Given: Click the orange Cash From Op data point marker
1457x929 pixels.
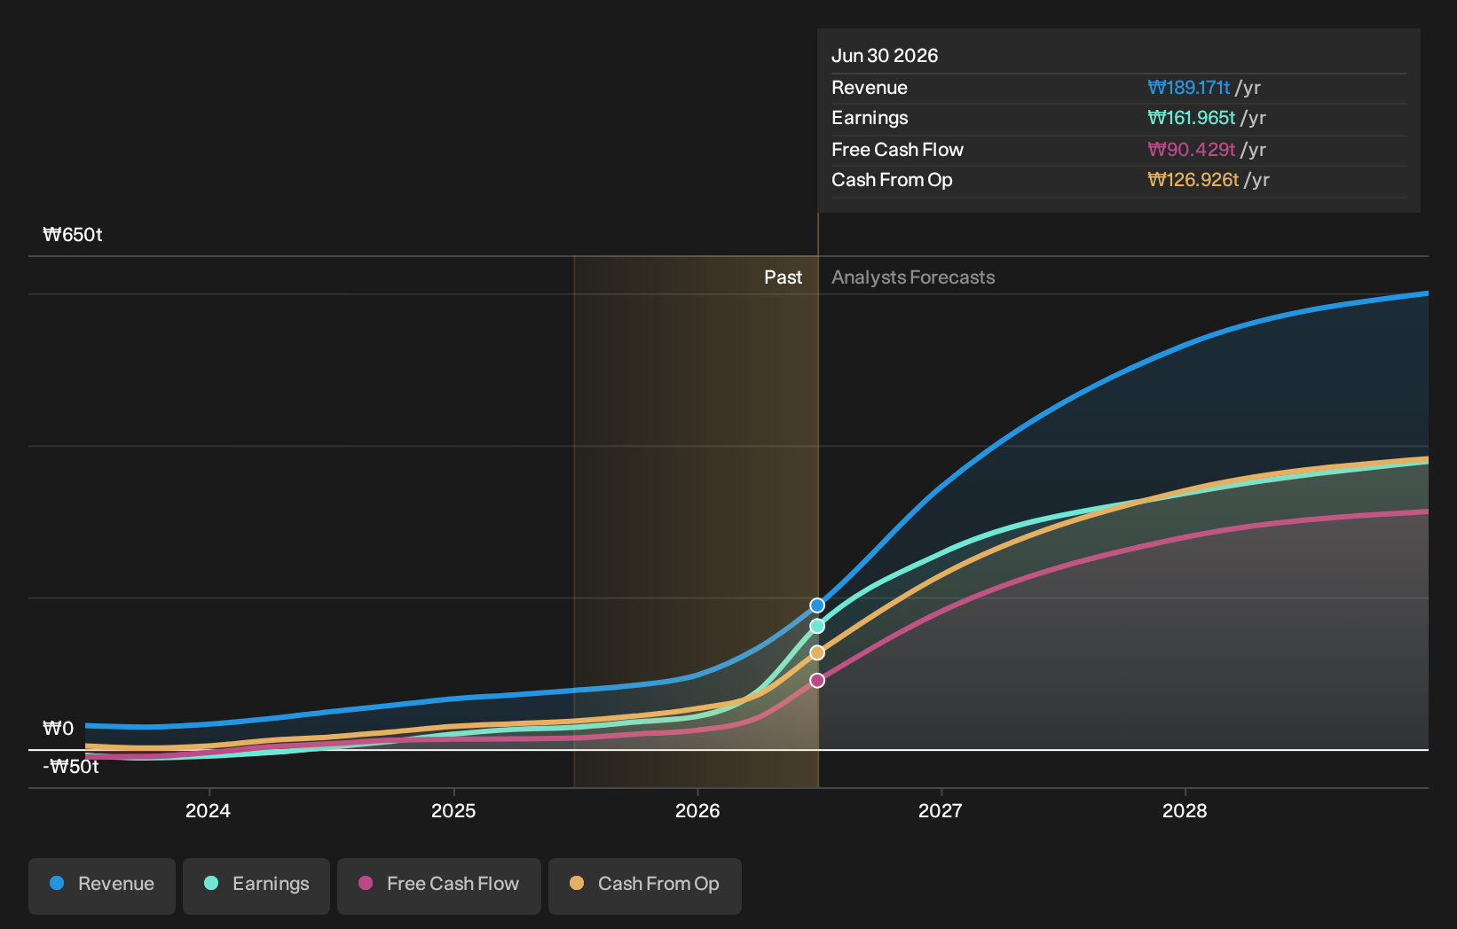Looking at the screenshot, I should click(817, 652).
